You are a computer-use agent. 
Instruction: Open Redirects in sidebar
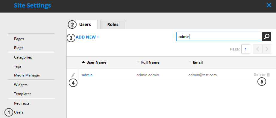(x=22, y=103)
